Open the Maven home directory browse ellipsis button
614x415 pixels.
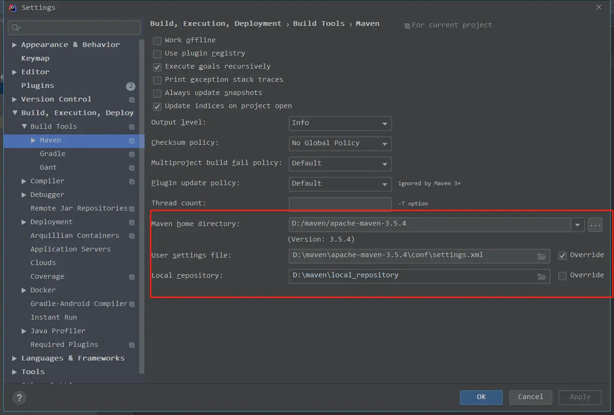click(x=595, y=225)
